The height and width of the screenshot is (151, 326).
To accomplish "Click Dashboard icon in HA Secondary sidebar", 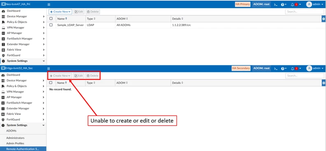I will click(3, 75).
